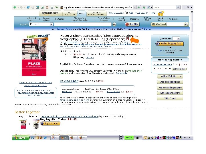Click the Find Gifts button
Image resolution: width=206 pixels, height=154 pixels.
click(x=132, y=24)
